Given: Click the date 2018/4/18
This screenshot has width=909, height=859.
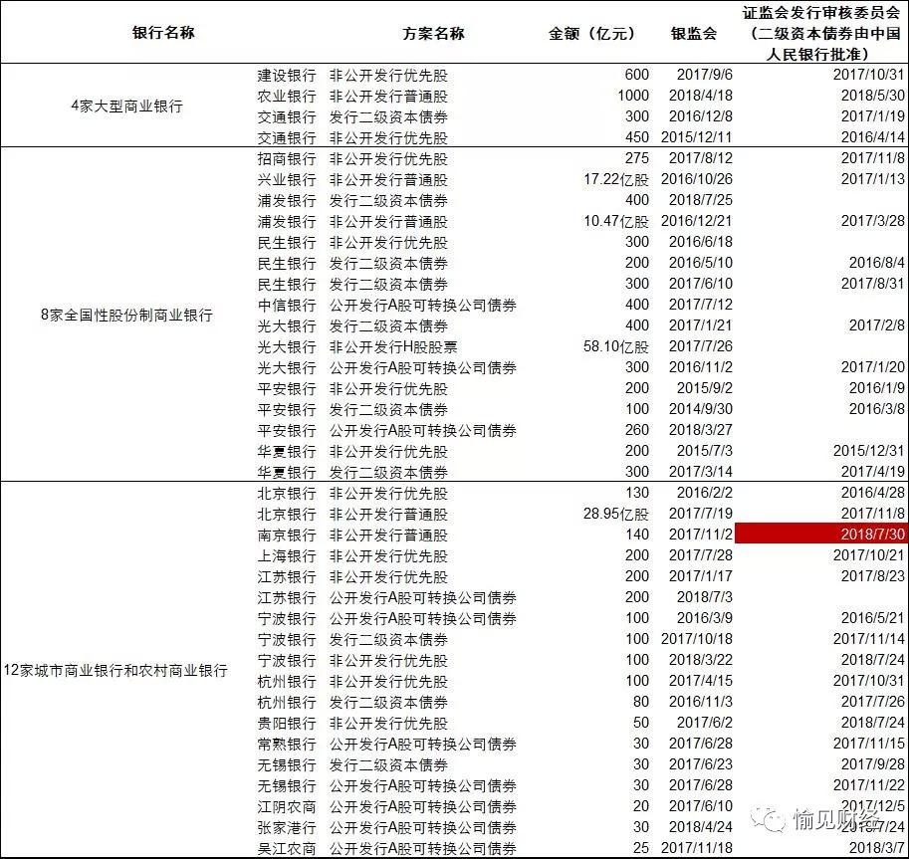Looking at the screenshot, I should (x=700, y=96).
